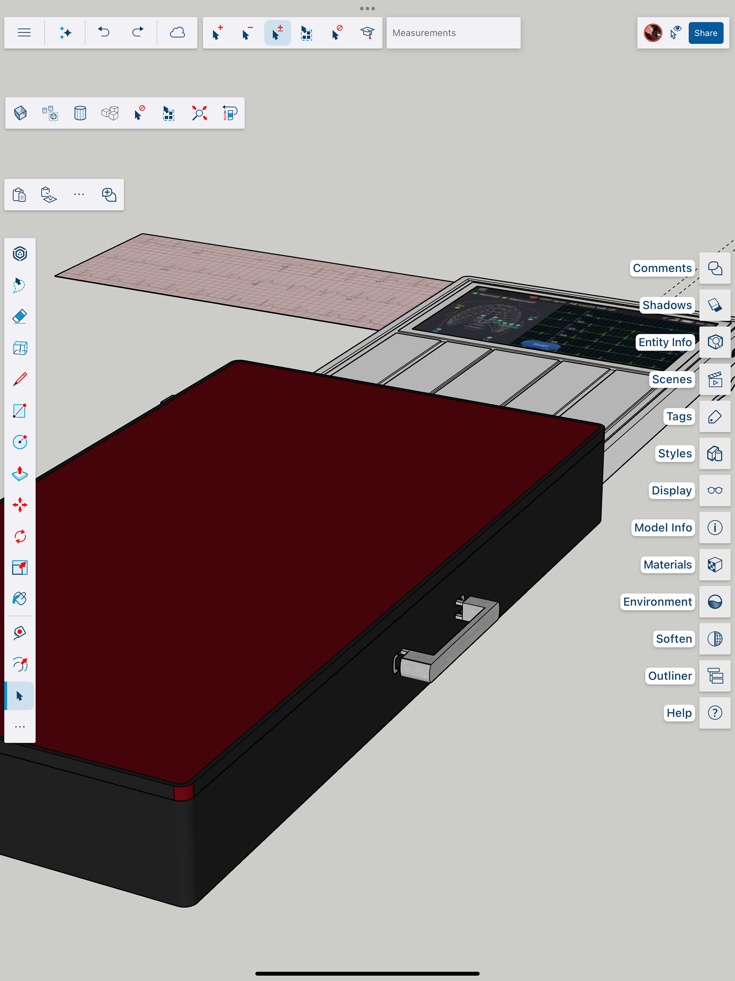Viewport: 735px width, 981px height.
Task: Pick the Circle drawing tool
Action: click(x=20, y=442)
